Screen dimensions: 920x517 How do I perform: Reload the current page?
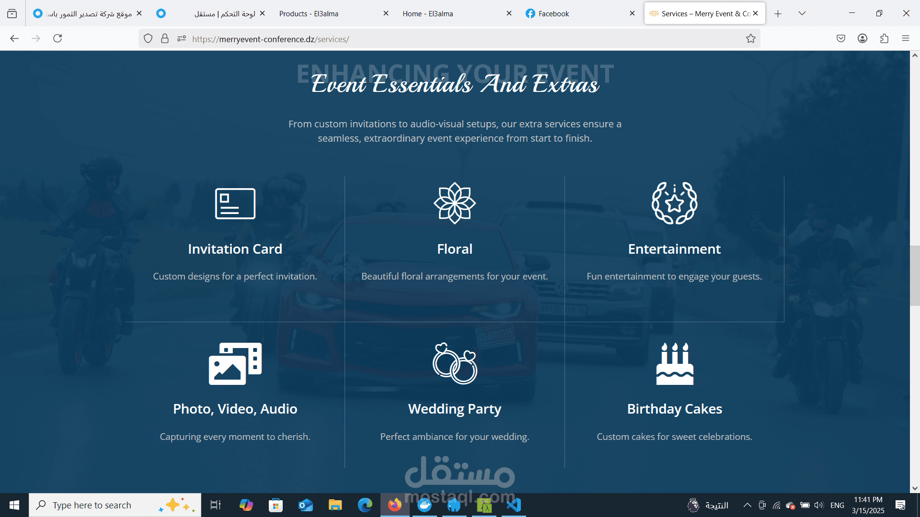pos(57,39)
